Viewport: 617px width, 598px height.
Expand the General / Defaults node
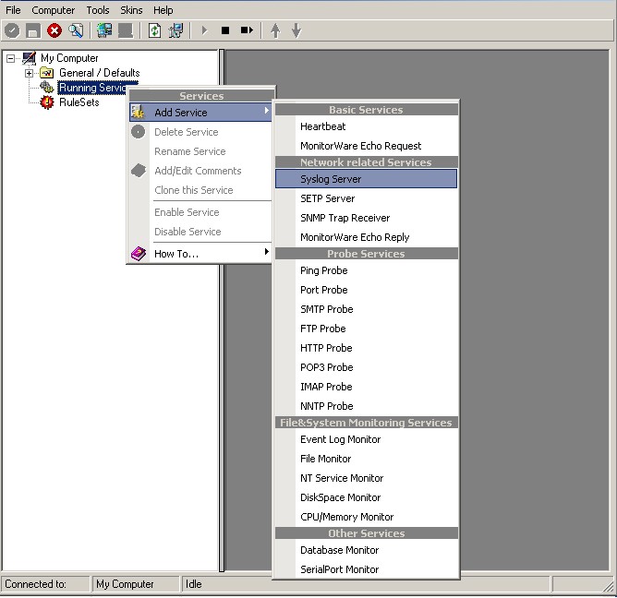(29, 73)
